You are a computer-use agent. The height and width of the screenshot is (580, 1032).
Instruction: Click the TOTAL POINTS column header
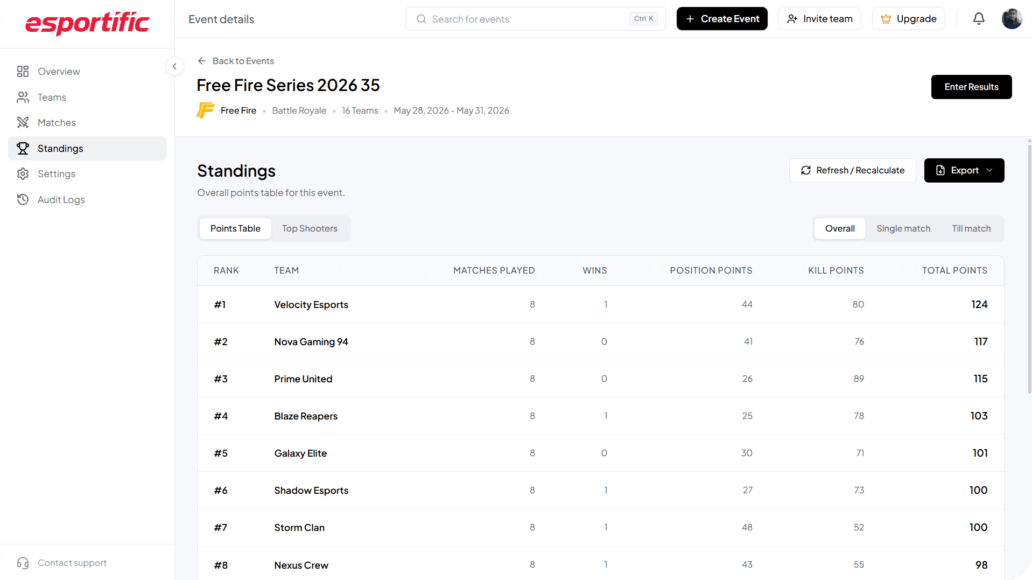click(x=954, y=270)
